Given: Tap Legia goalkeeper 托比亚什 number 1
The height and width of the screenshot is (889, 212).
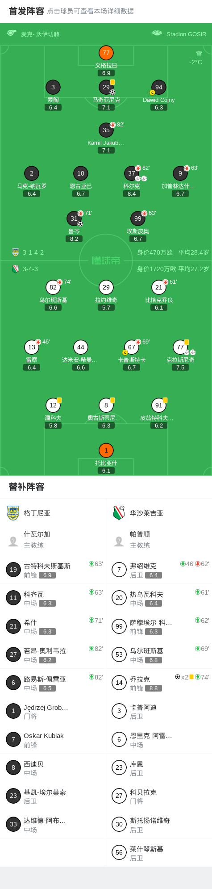Looking at the screenshot, I should [106, 450].
